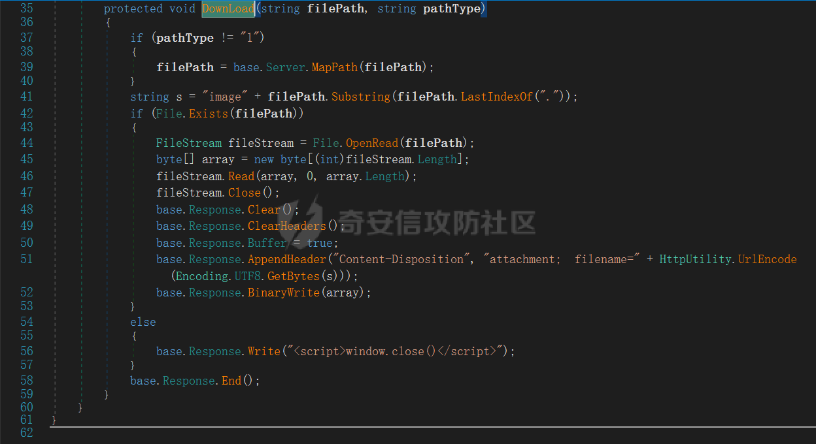This screenshot has width=816, height=444.
Task: Select the highlighted DownLoad method name
Action: [228, 9]
